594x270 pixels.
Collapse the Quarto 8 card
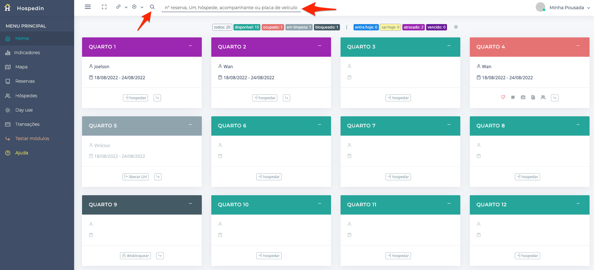point(578,124)
